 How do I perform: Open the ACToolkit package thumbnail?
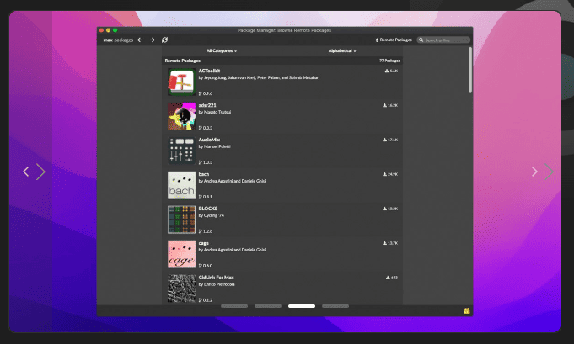181,82
